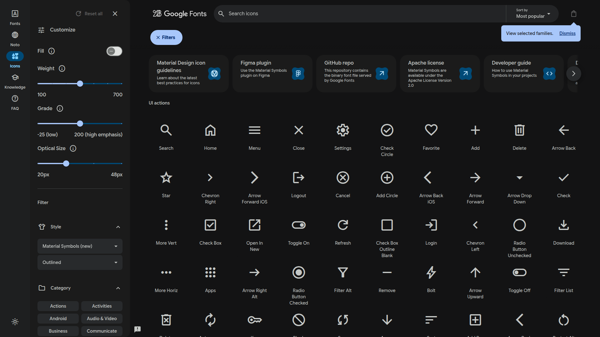This screenshot has height=337, width=600.
Task: Select the Settings gear icon in grid
Action: coord(343,130)
